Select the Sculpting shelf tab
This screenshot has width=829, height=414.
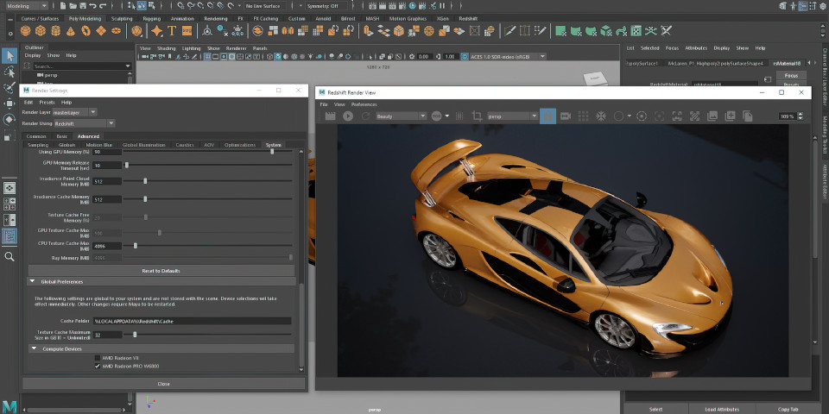pos(122,18)
